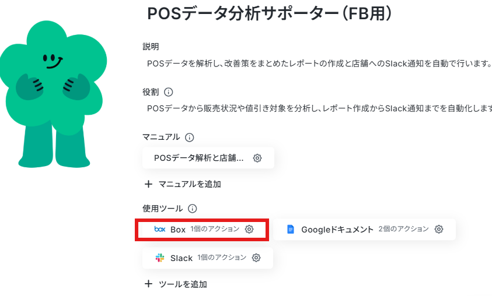
Task: Click the green mascot character image
Action: tap(53, 94)
